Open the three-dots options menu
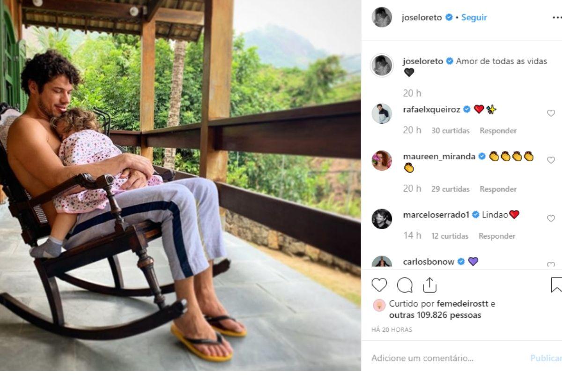Viewport: 562px width, 375px height. point(556,17)
